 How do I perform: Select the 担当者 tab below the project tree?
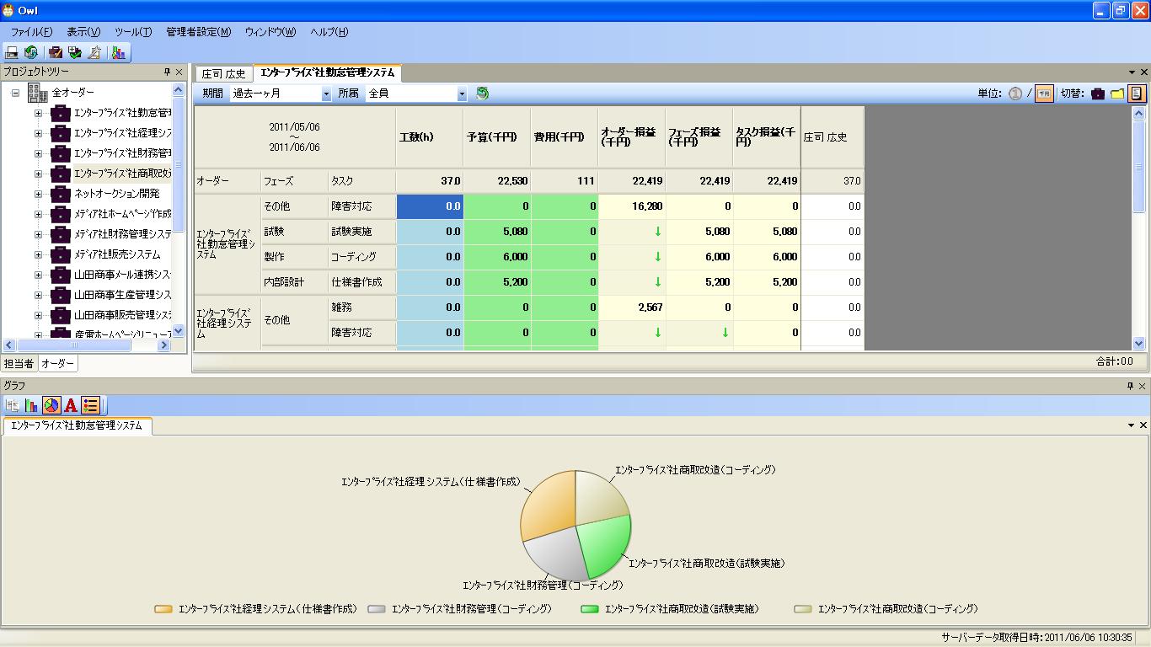point(19,364)
